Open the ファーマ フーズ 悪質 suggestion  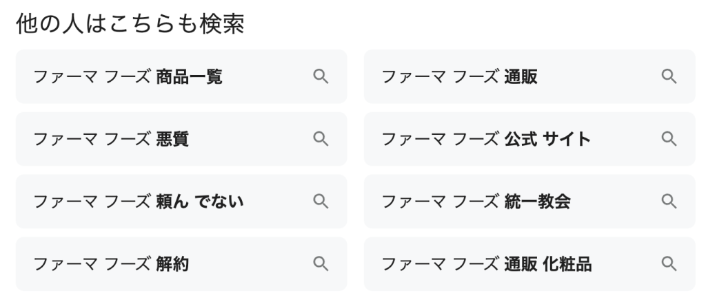click(x=111, y=140)
